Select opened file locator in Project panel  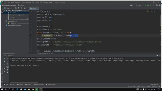[x=16, y=8]
